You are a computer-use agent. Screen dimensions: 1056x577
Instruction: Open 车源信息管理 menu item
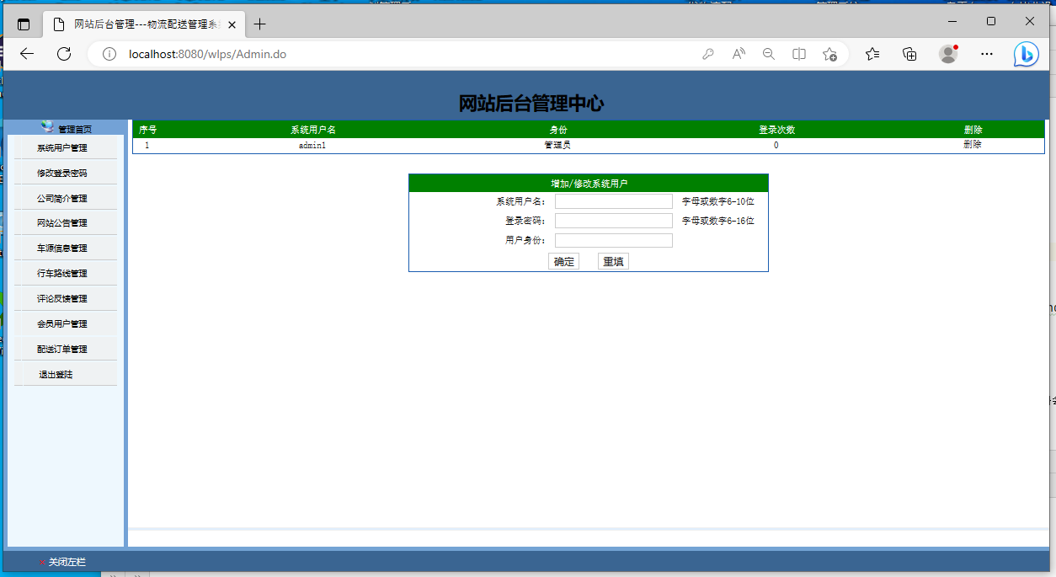[x=61, y=248]
